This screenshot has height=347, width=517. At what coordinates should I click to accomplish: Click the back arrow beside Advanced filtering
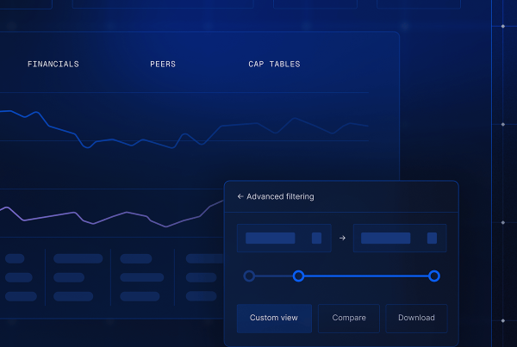coord(240,196)
